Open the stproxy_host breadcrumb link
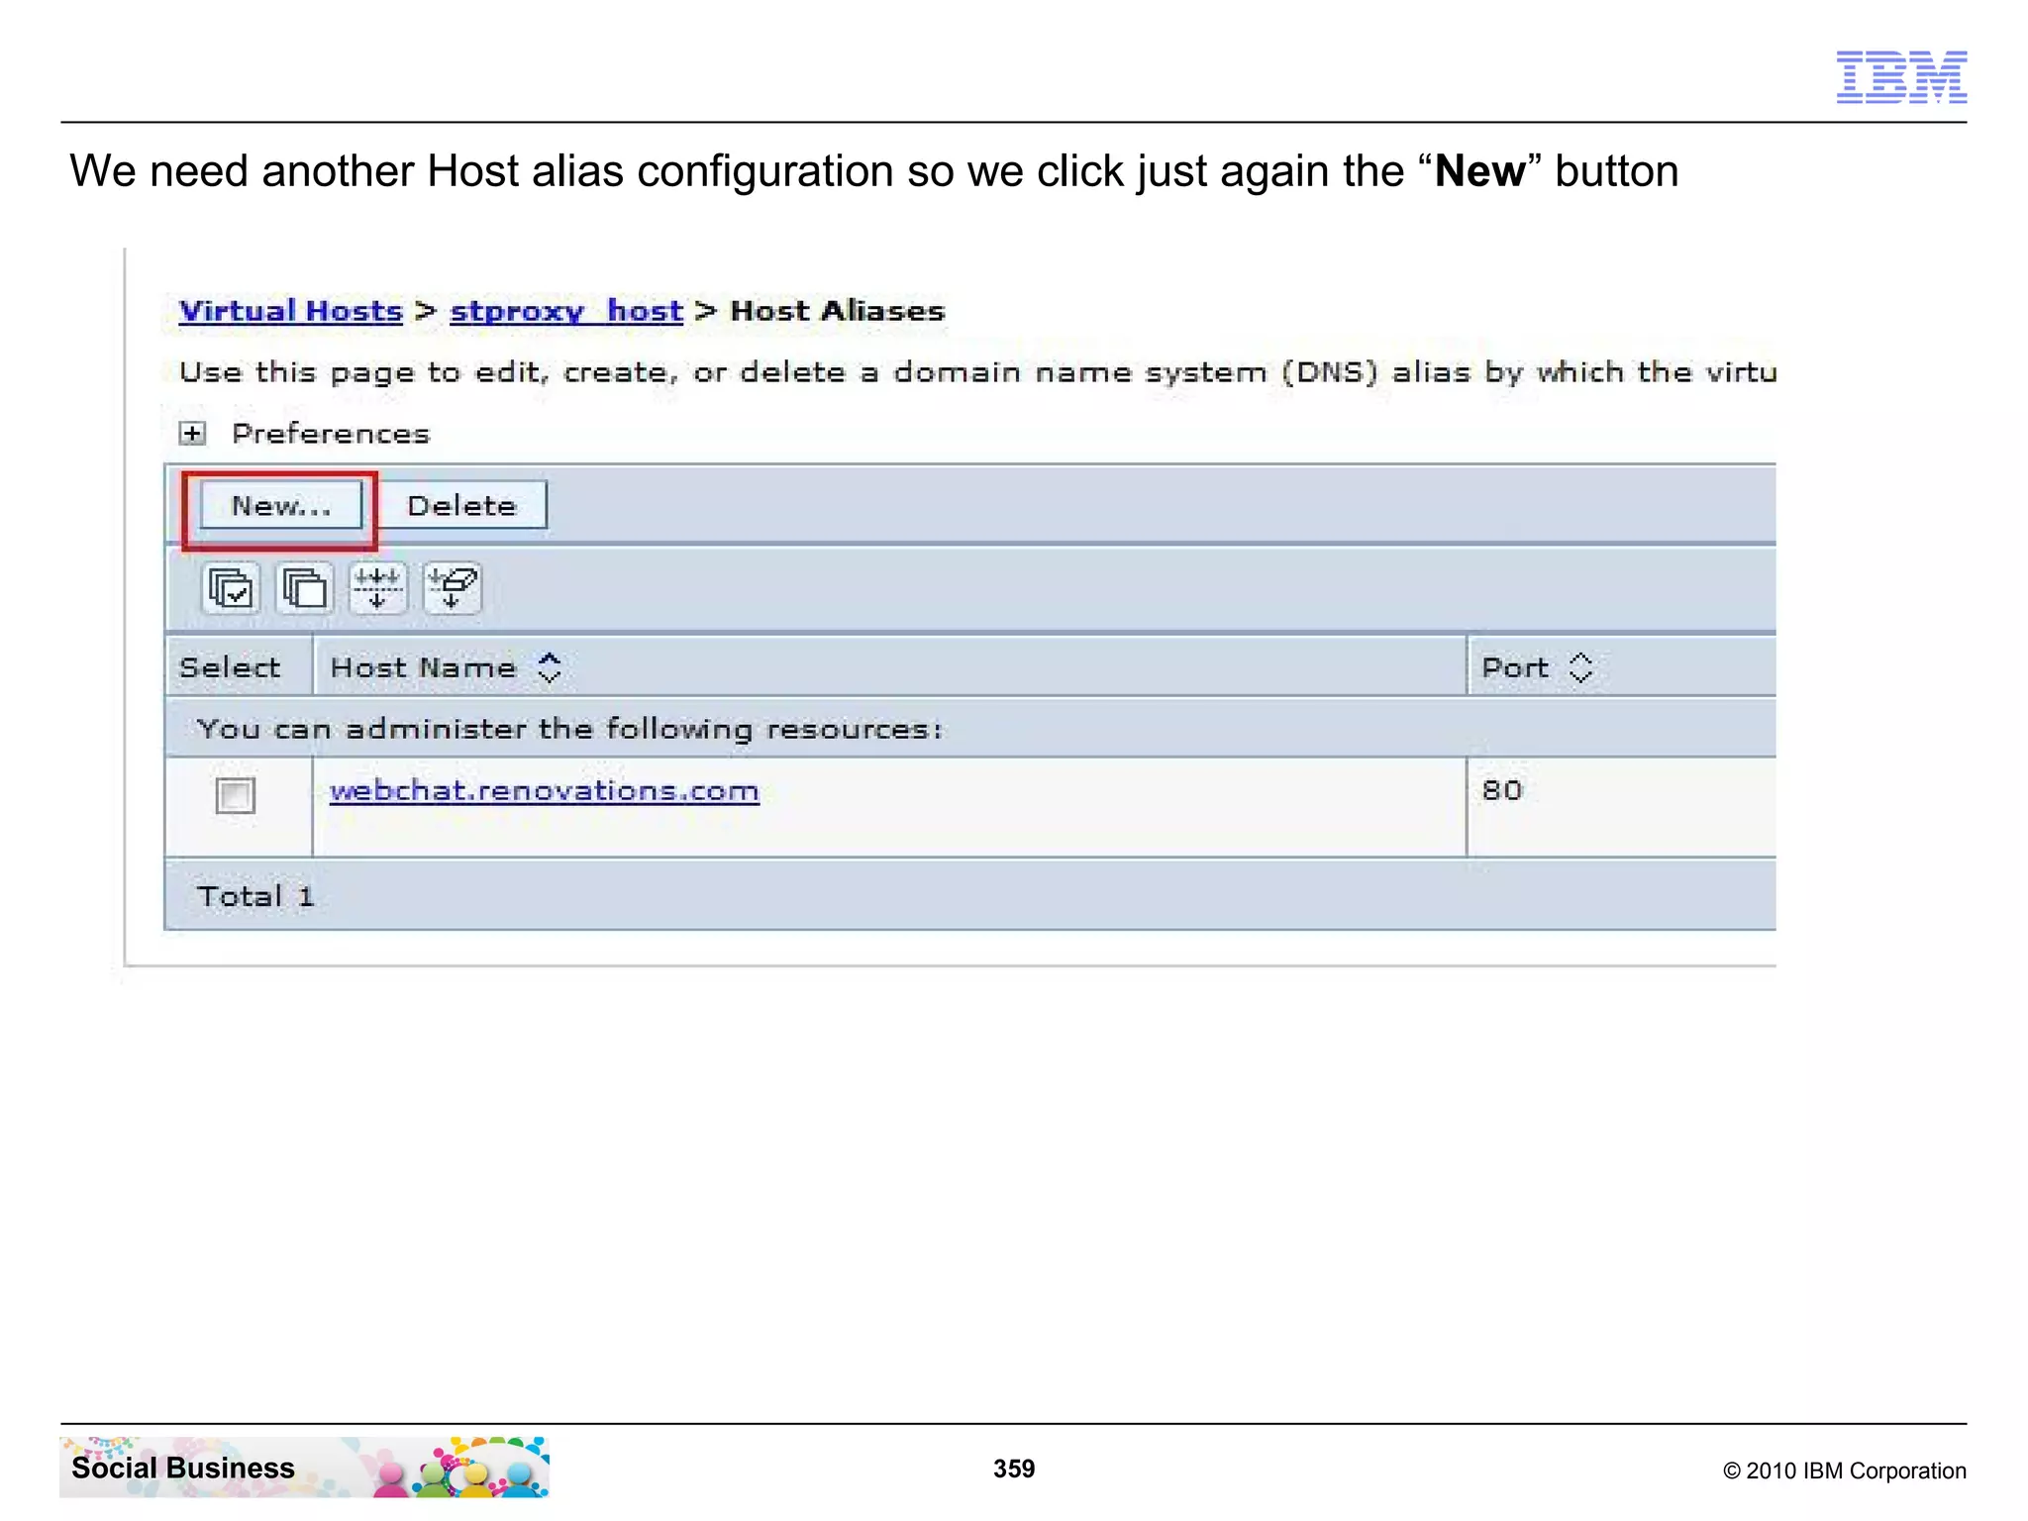The width and height of the screenshot is (2028, 1521). tap(566, 311)
